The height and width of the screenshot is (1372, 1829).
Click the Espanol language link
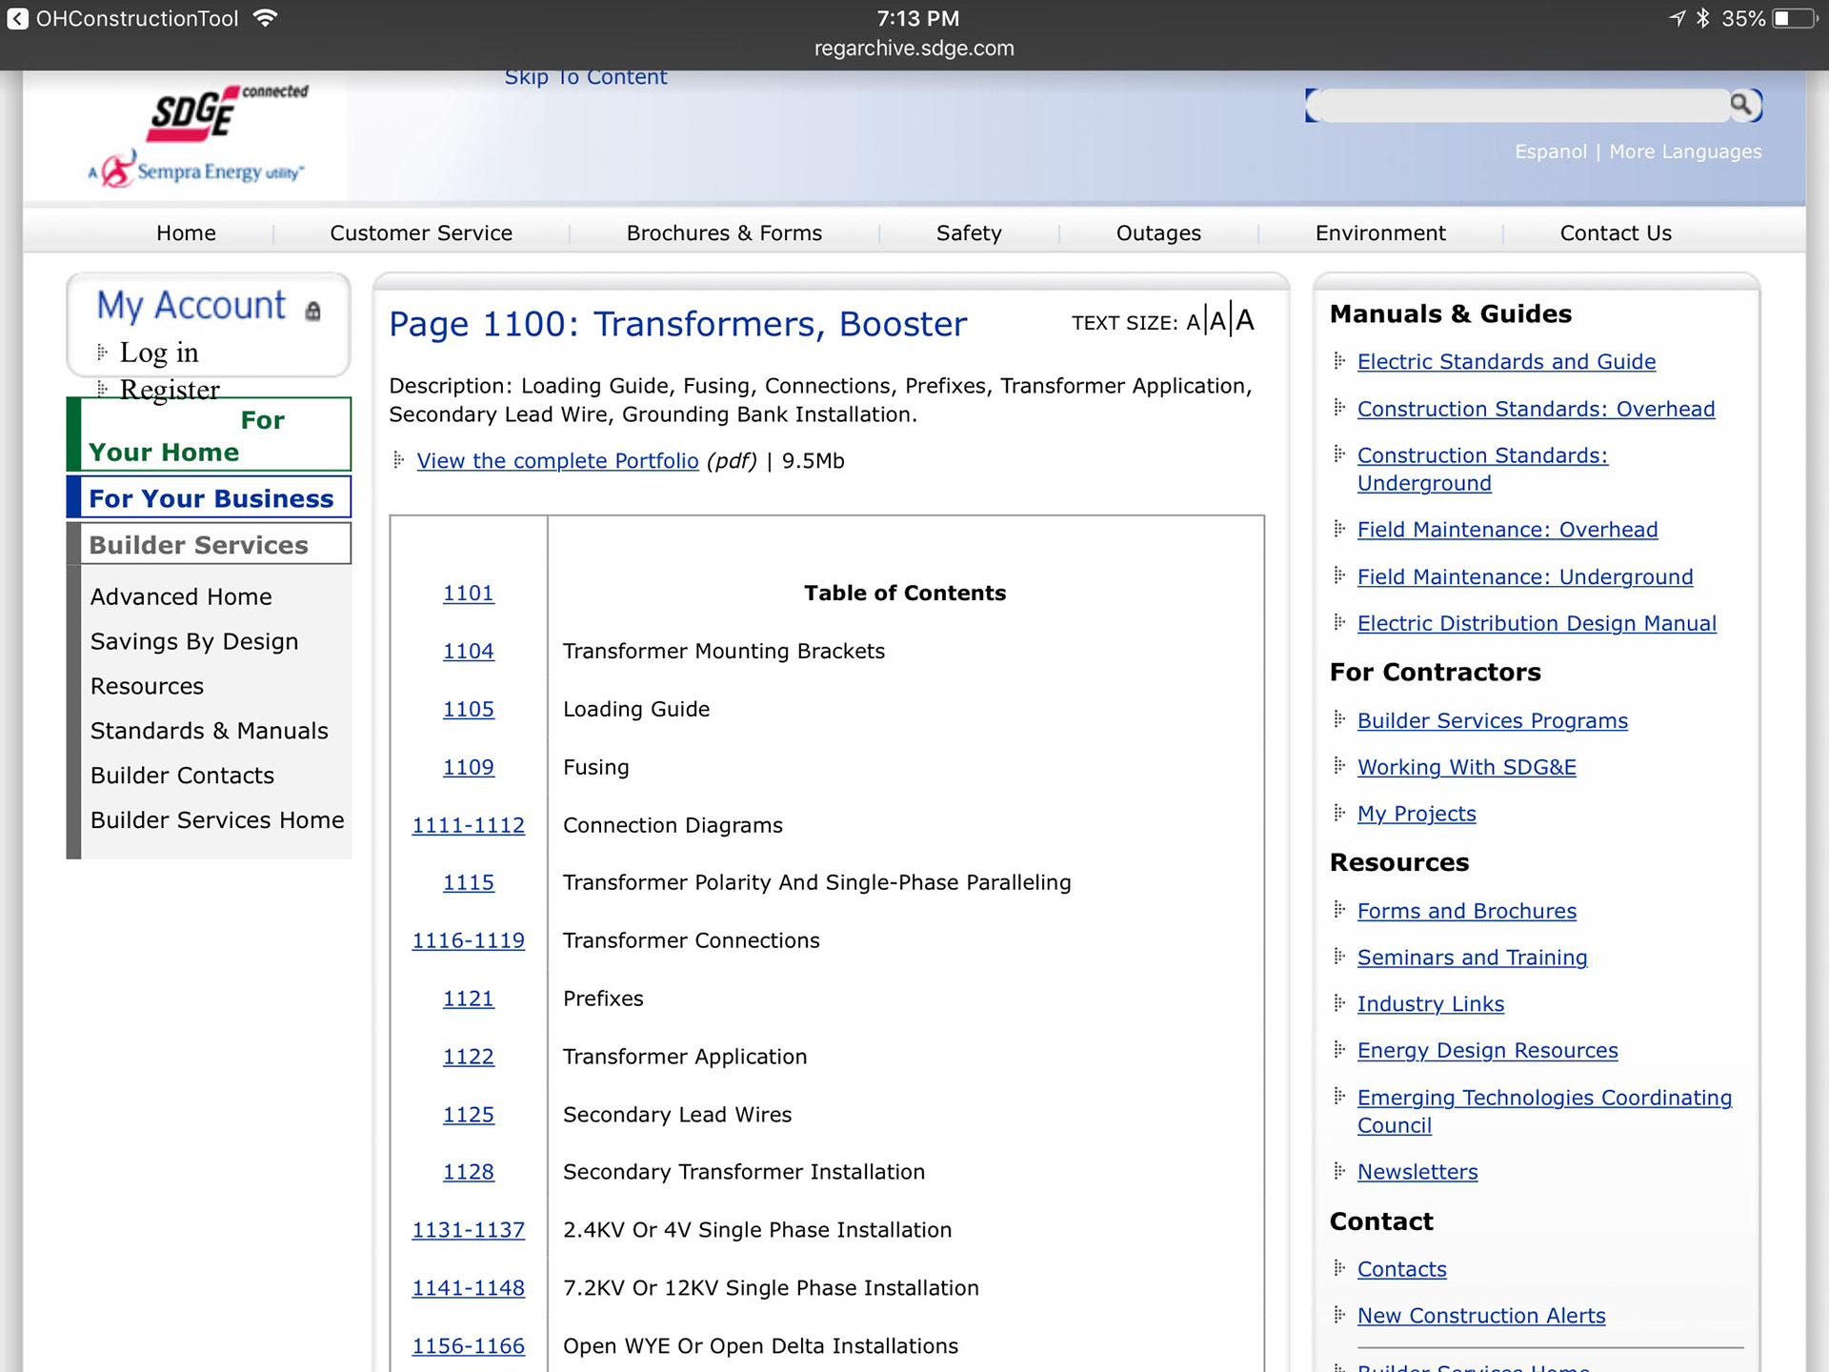(1551, 151)
